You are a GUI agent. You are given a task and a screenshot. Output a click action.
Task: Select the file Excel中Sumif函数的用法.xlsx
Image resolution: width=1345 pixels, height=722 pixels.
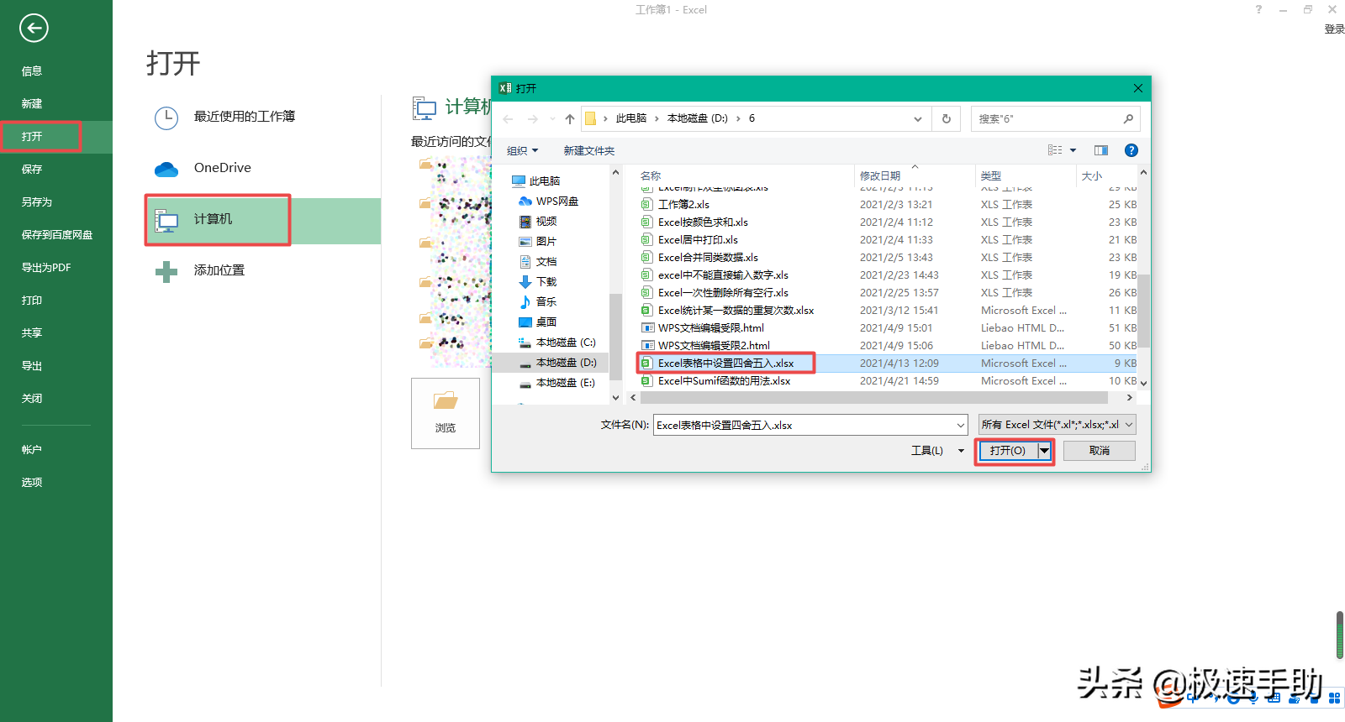pyautogui.click(x=724, y=381)
